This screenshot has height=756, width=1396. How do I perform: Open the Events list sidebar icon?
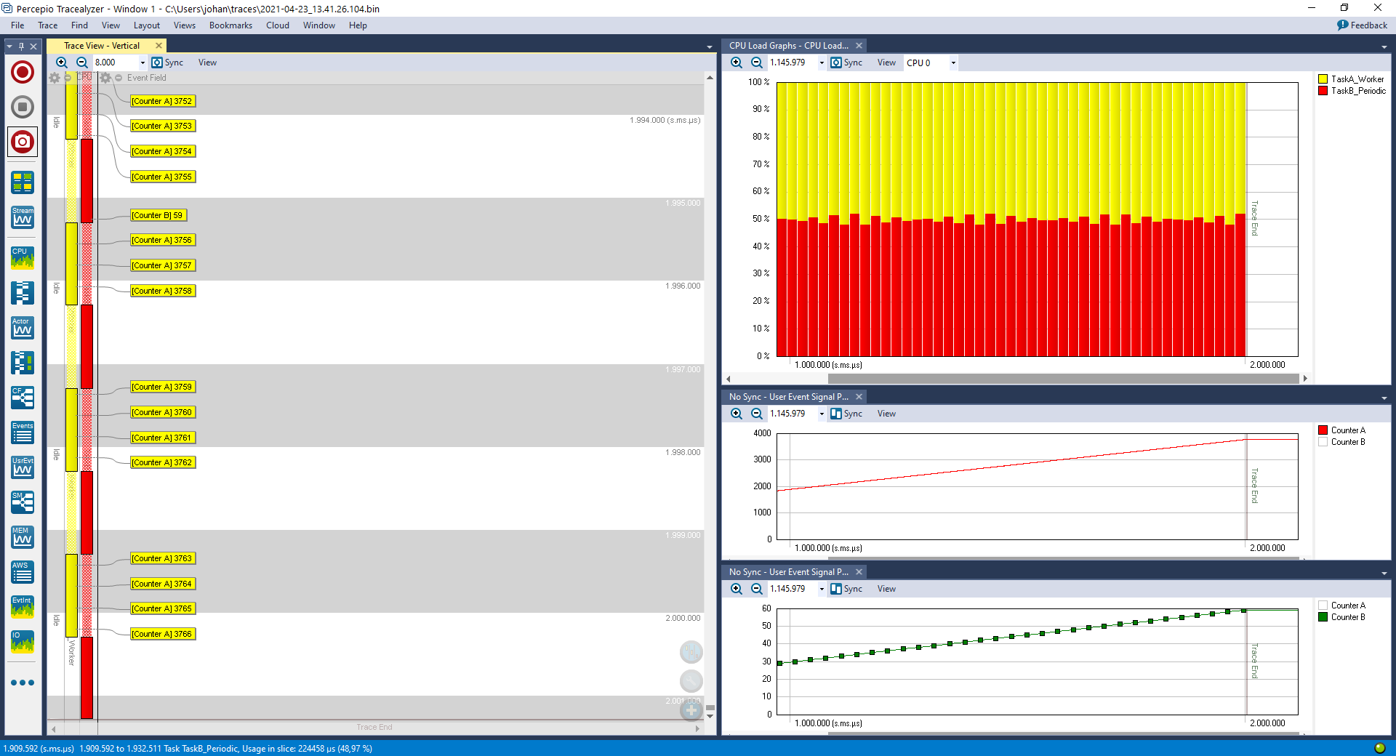23,432
